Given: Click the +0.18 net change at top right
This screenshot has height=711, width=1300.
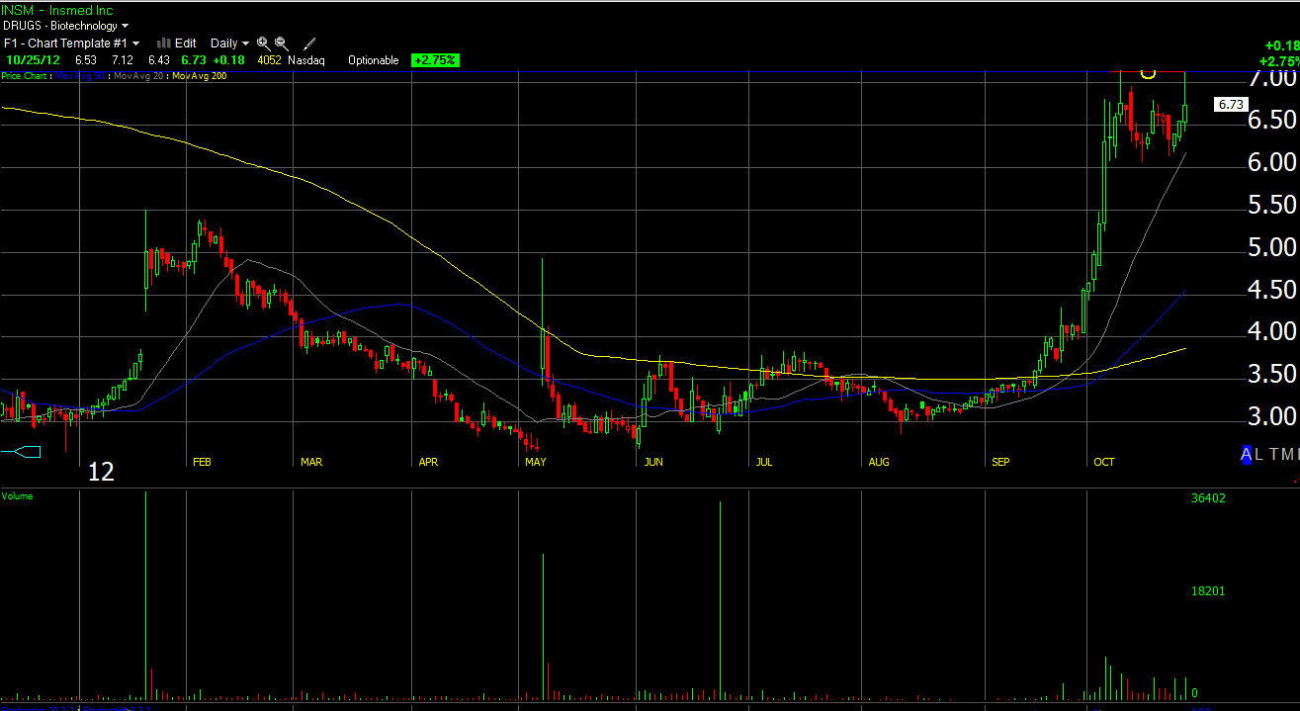Looking at the screenshot, I should coord(1281,45).
